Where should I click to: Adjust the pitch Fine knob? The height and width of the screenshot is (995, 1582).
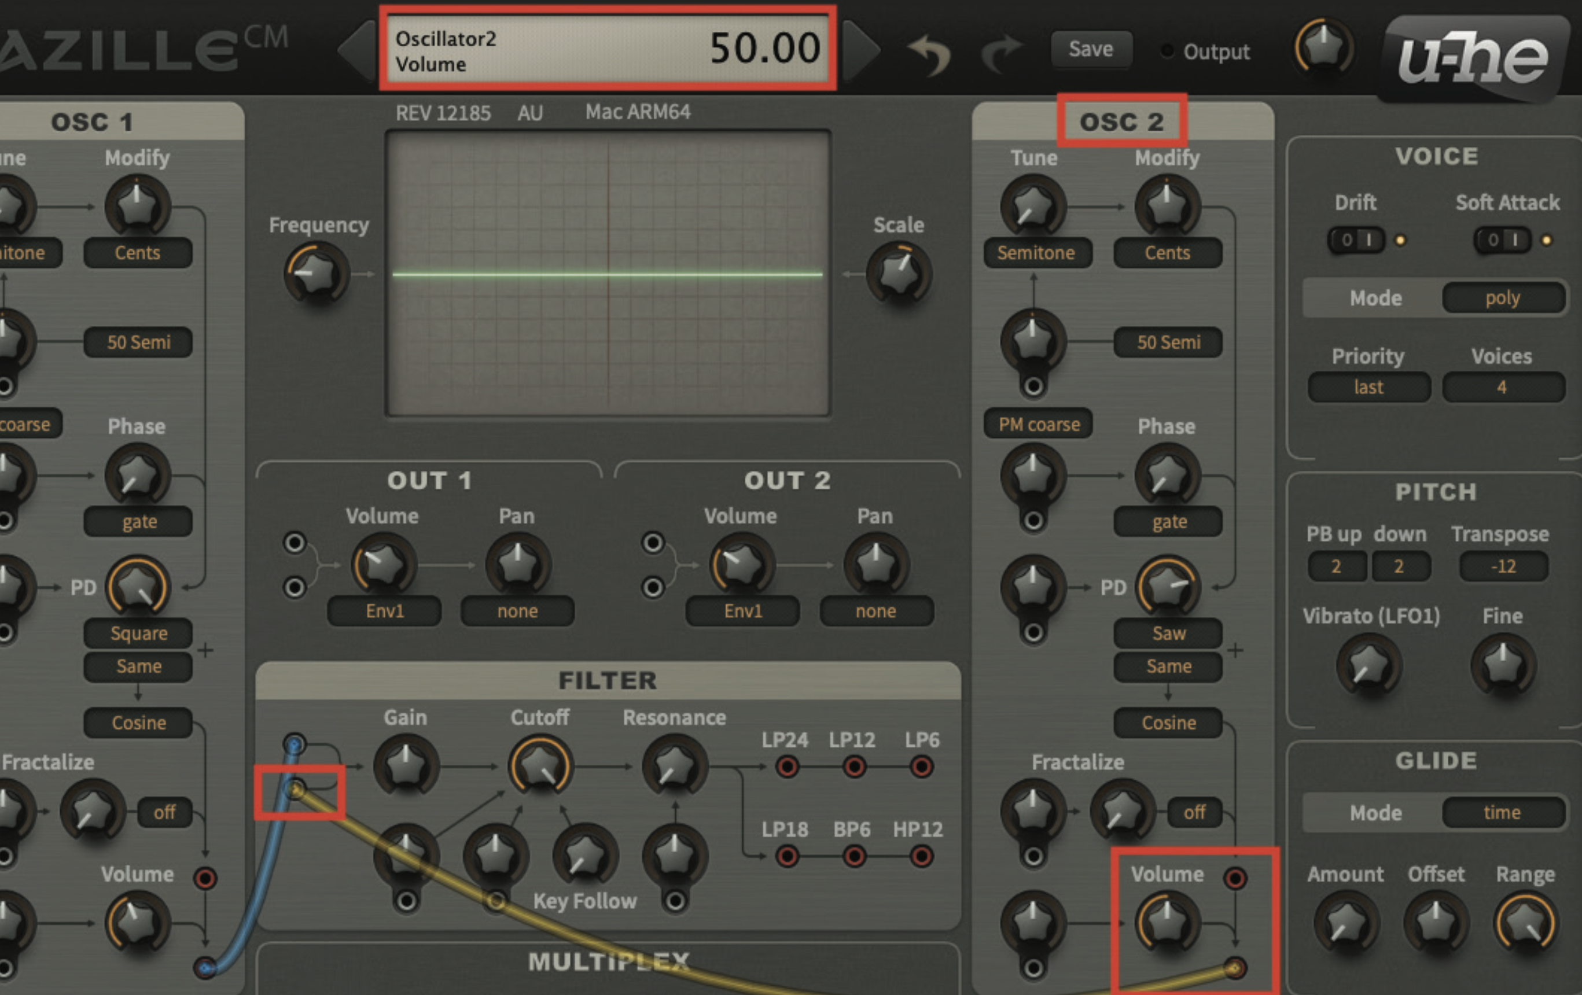[x=1503, y=665]
